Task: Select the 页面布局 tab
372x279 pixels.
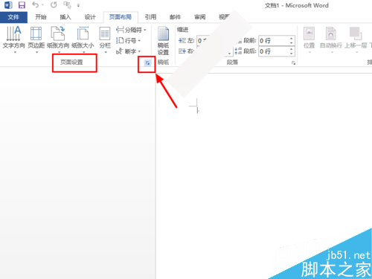Action: 121,17
